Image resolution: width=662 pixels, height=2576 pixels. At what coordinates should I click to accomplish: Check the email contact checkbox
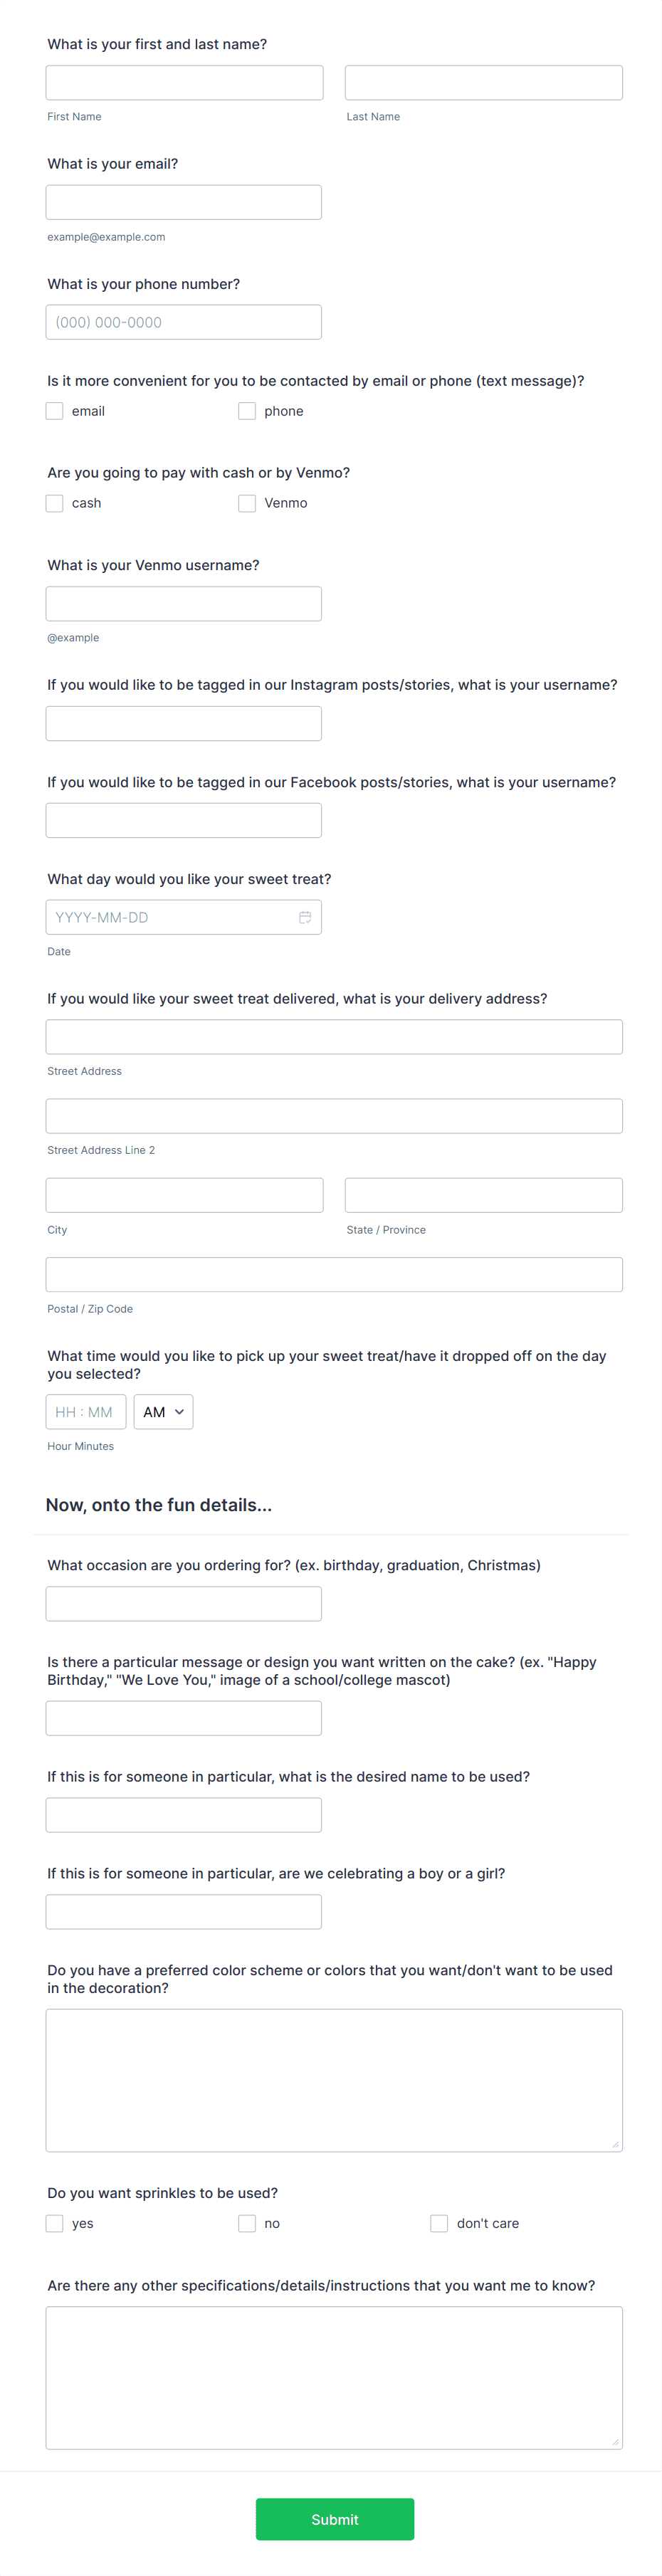[55, 411]
